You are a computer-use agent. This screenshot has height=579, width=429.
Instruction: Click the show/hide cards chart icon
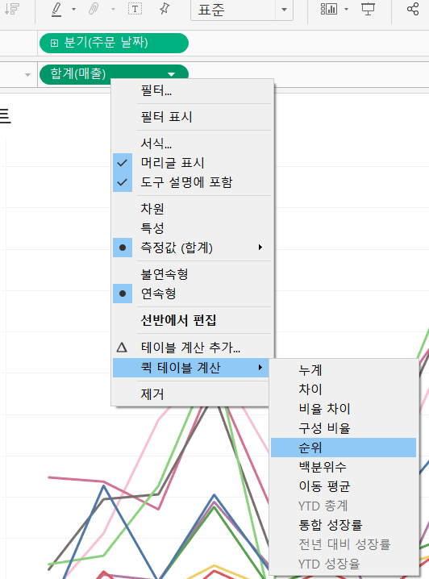click(328, 9)
